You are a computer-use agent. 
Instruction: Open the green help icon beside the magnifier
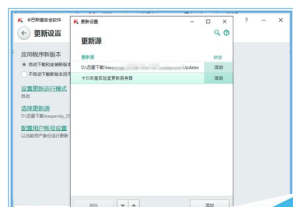pos(226,33)
